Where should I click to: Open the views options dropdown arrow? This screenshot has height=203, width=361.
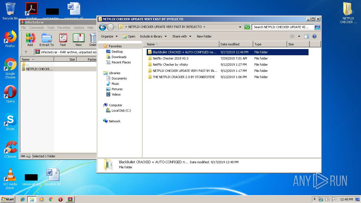tap(299, 36)
